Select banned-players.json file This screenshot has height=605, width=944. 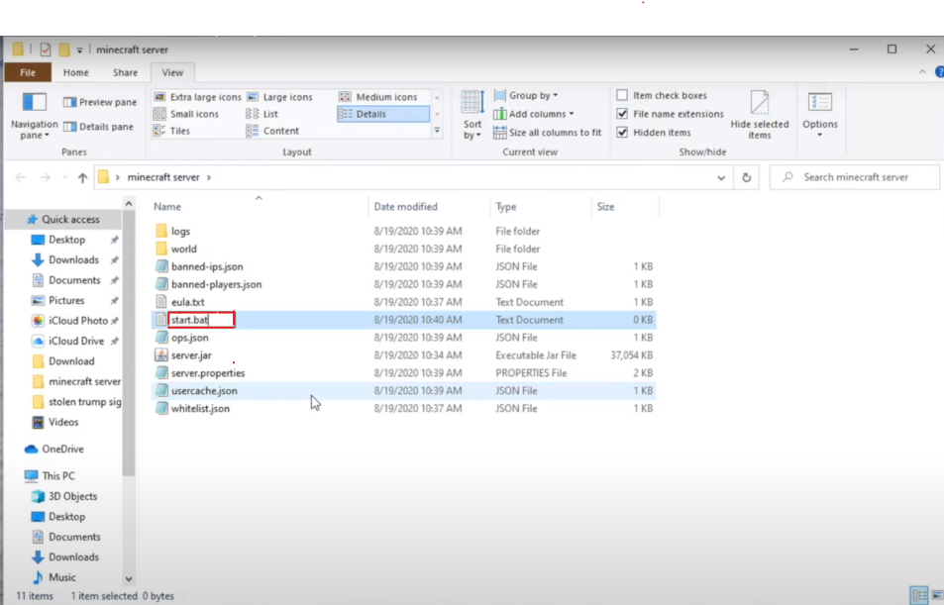(x=216, y=284)
